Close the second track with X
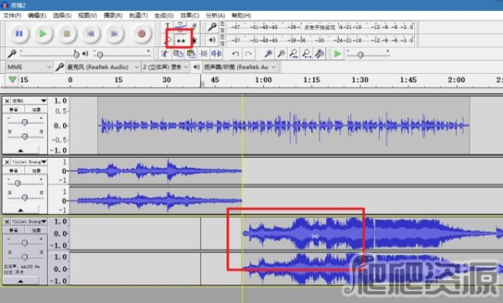The image size is (503, 303). pos(7,162)
